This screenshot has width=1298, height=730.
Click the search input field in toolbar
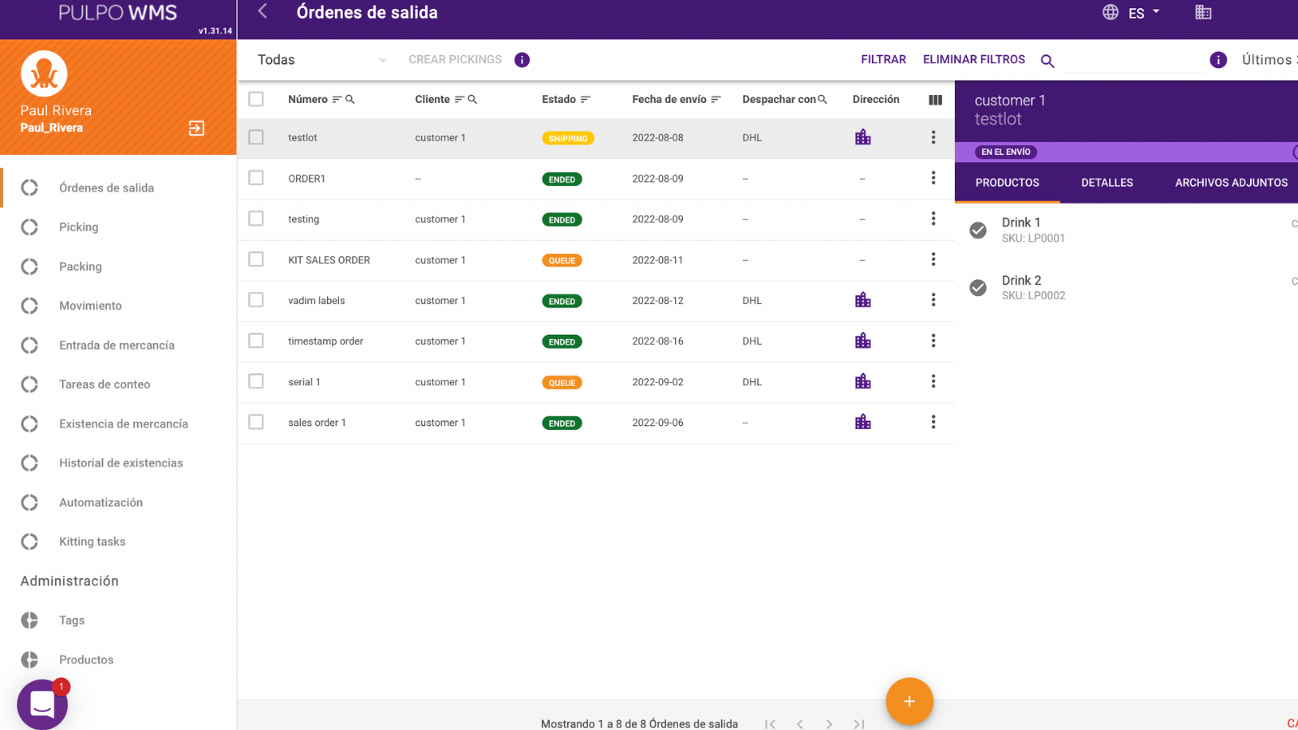(x=1133, y=61)
